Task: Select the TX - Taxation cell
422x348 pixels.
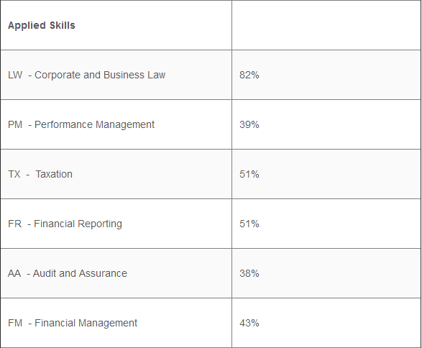Action: pos(116,174)
